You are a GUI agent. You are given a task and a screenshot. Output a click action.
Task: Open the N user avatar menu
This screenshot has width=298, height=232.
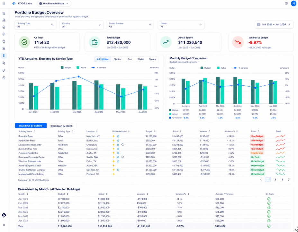tap(293, 4)
